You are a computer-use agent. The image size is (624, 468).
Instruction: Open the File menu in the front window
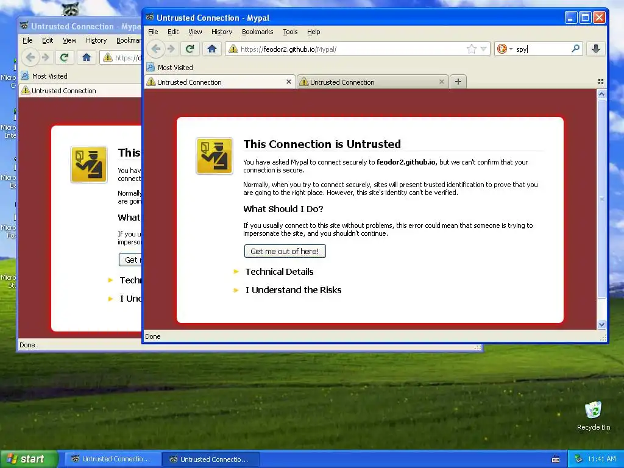(153, 32)
